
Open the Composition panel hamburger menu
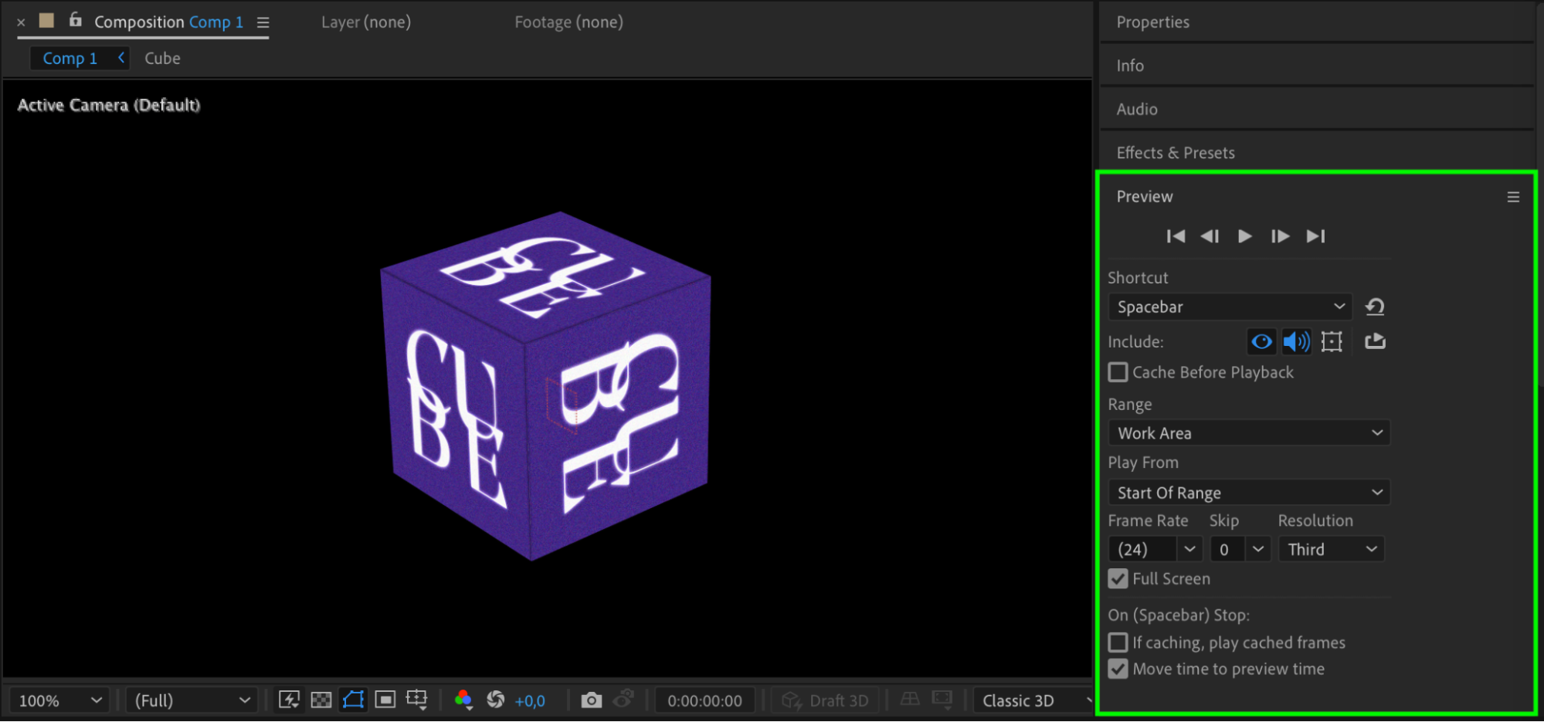tap(263, 22)
